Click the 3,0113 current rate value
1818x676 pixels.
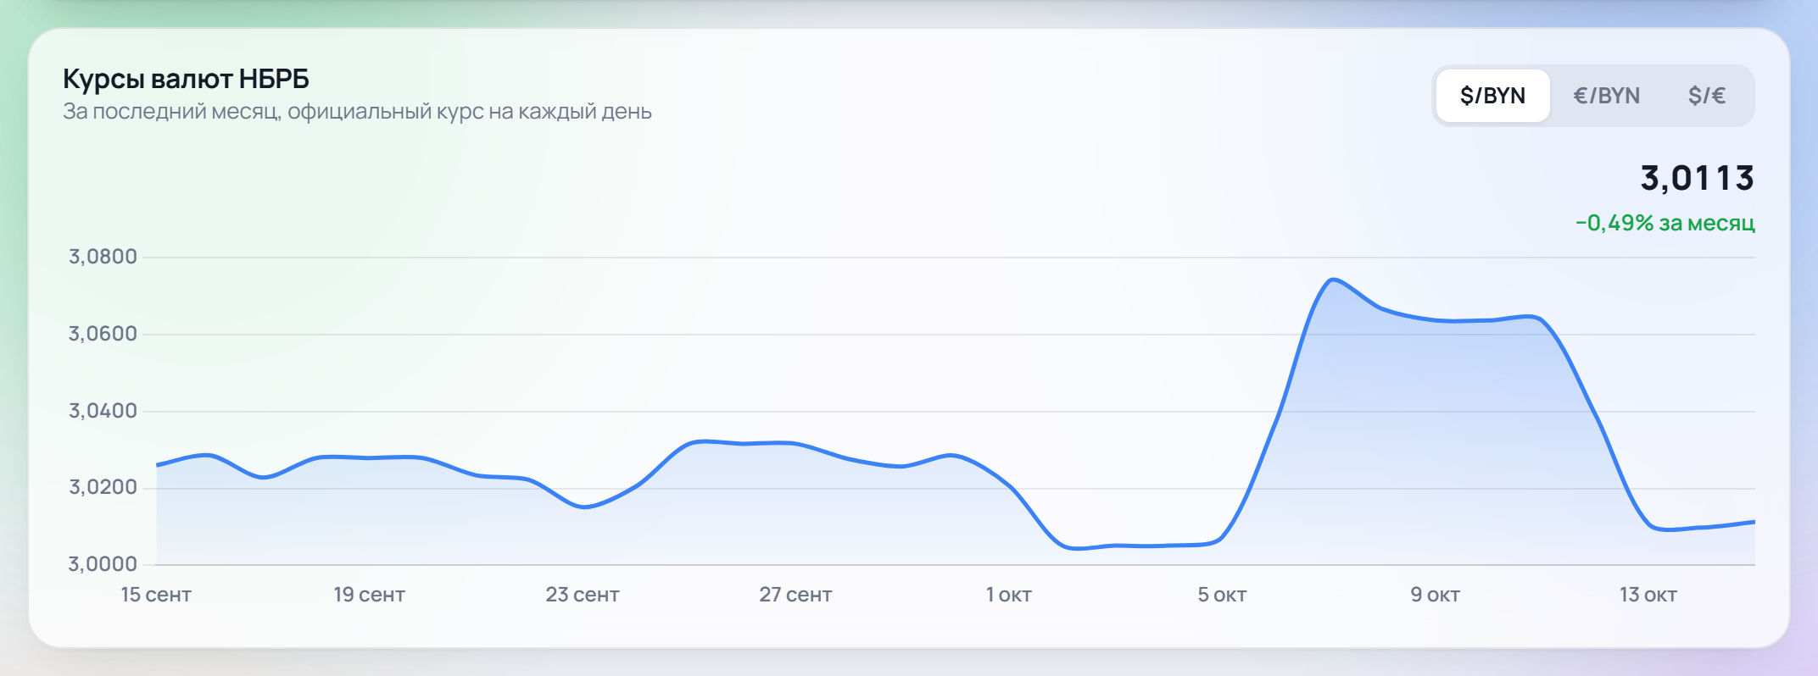click(x=1697, y=178)
